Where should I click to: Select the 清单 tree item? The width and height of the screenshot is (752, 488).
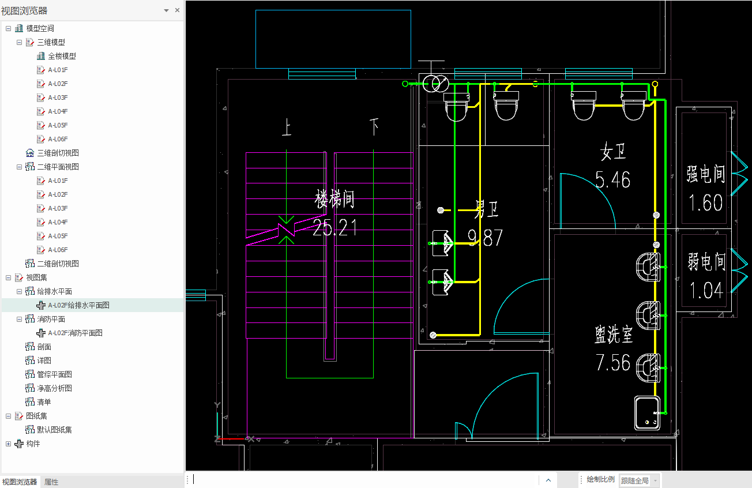point(44,402)
